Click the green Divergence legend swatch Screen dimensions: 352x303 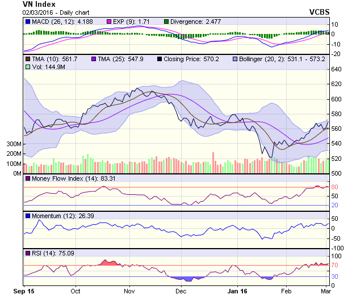[149, 21]
